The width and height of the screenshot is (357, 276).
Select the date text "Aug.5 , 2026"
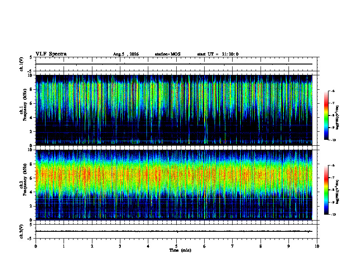tap(126, 54)
